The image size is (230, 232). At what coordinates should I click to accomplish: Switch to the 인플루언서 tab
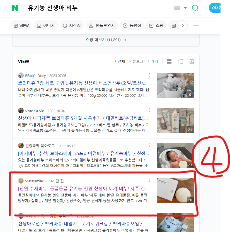coord(102,26)
